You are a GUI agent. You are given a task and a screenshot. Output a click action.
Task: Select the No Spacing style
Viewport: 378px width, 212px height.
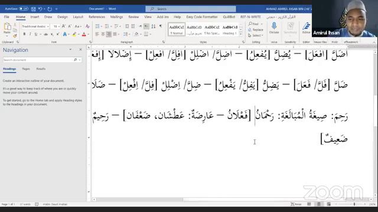212,29
